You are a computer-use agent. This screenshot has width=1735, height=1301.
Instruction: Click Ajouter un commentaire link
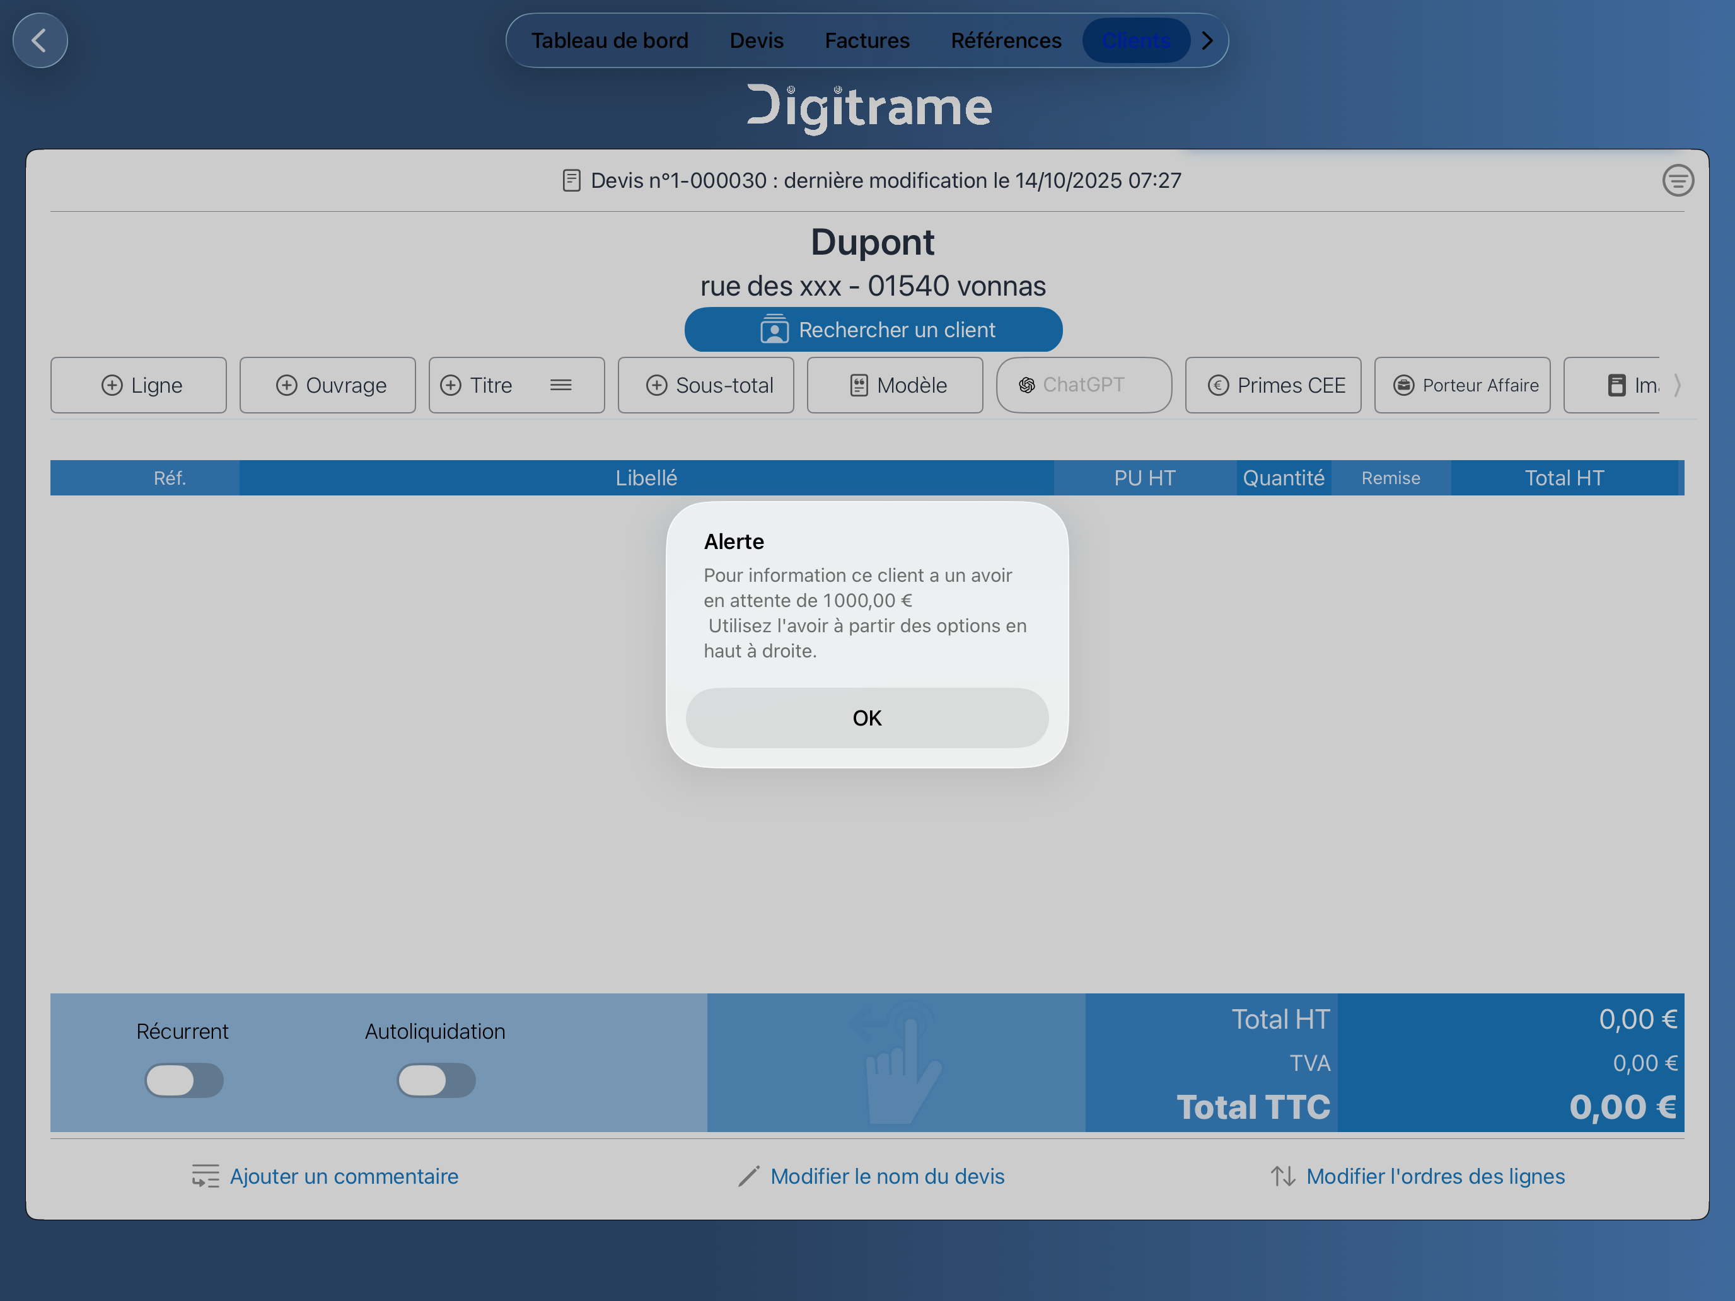(325, 1176)
